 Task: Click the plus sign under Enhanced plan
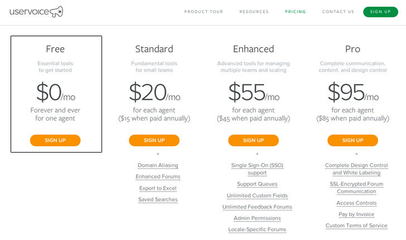click(x=257, y=154)
